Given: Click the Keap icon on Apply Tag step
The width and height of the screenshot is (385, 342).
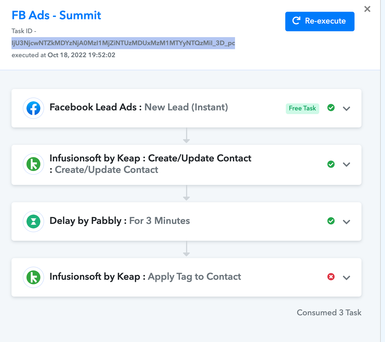Looking at the screenshot, I should click(x=33, y=277).
